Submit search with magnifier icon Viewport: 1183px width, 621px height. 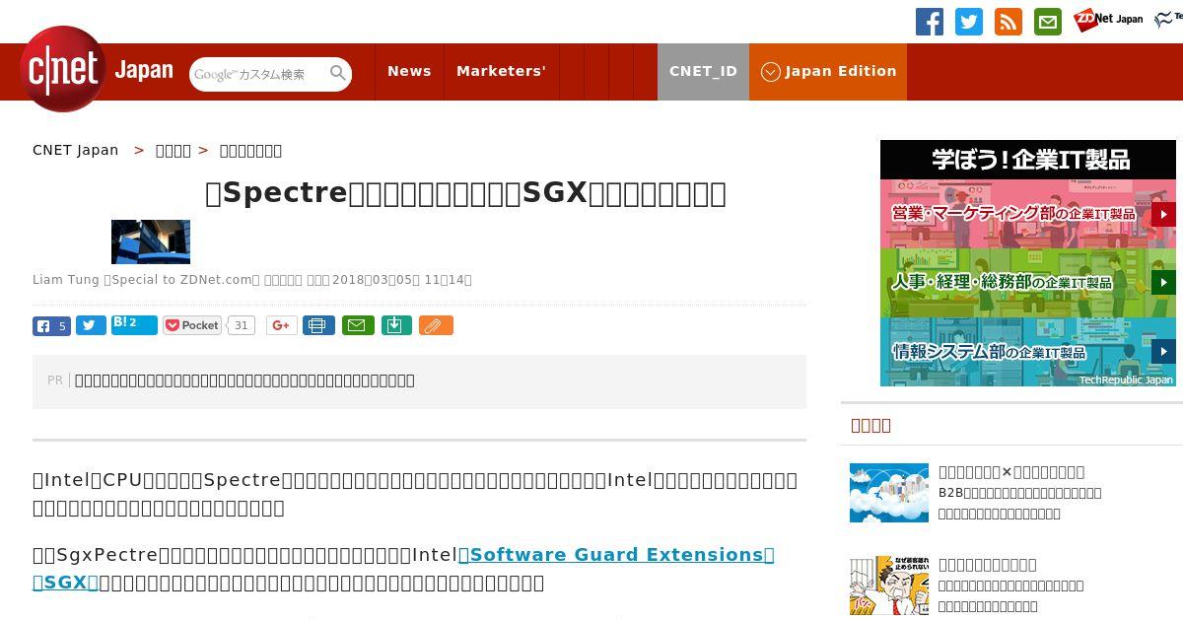click(x=338, y=73)
